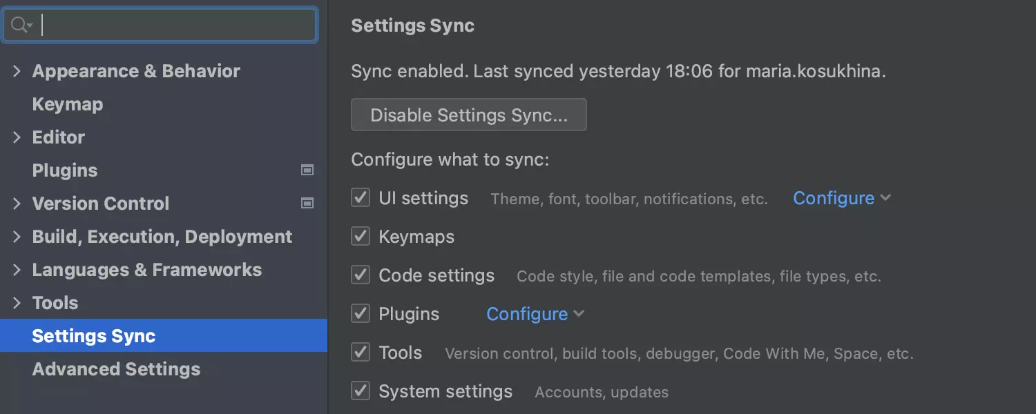The image size is (1036, 414).
Task: Toggle the Plugins sync checkbox
Action: (361, 314)
